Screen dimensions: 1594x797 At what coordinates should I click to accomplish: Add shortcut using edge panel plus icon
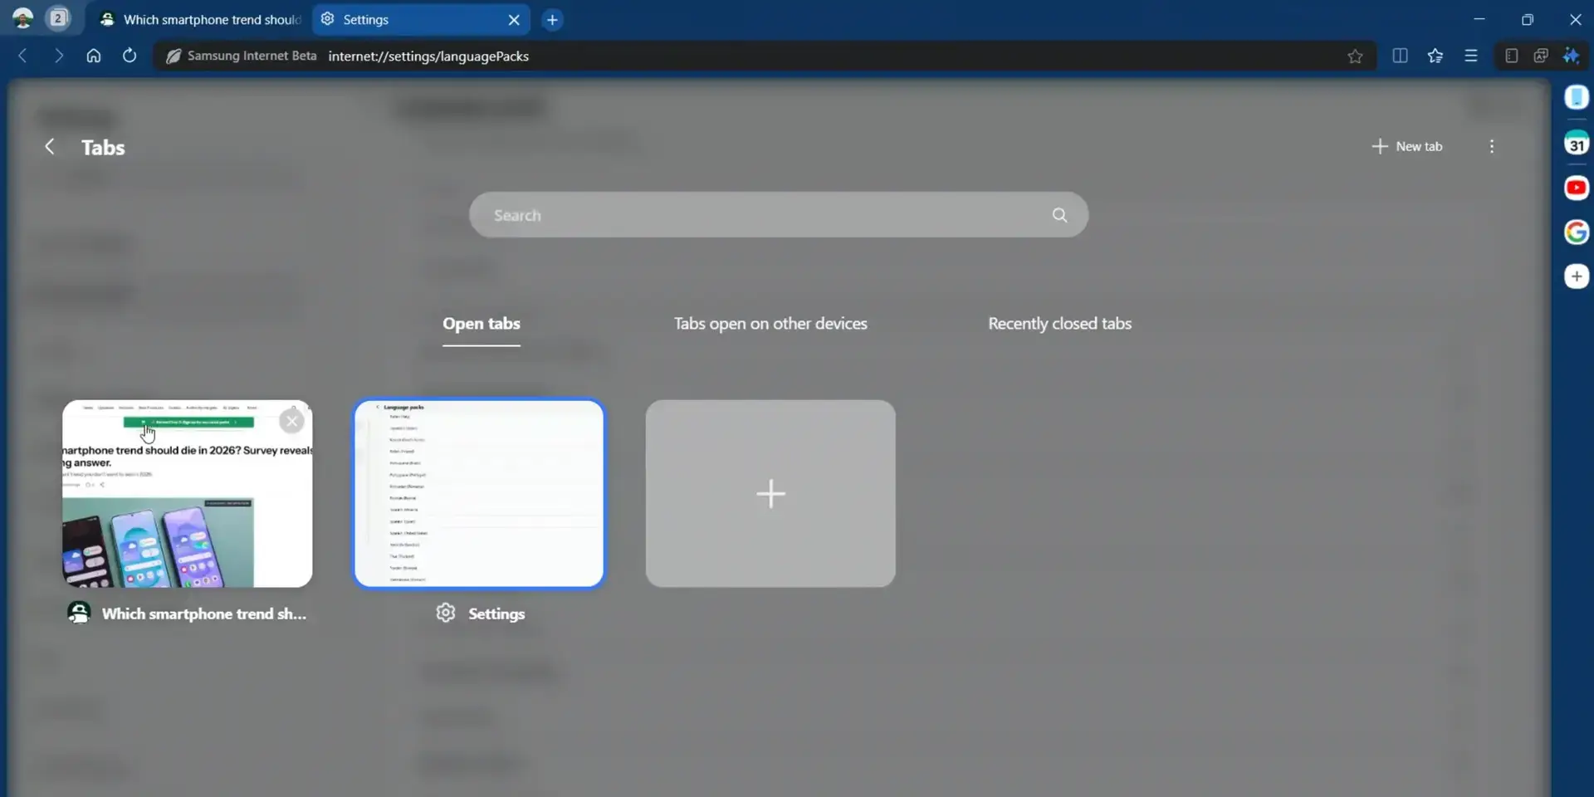(x=1577, y=276)
